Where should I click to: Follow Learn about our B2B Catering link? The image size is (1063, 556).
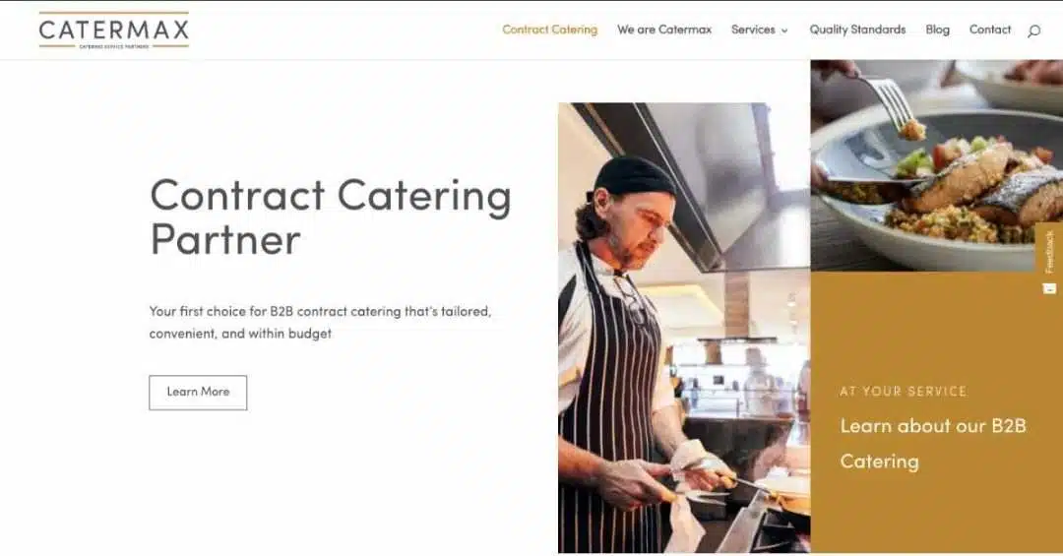tap(933, 444)
